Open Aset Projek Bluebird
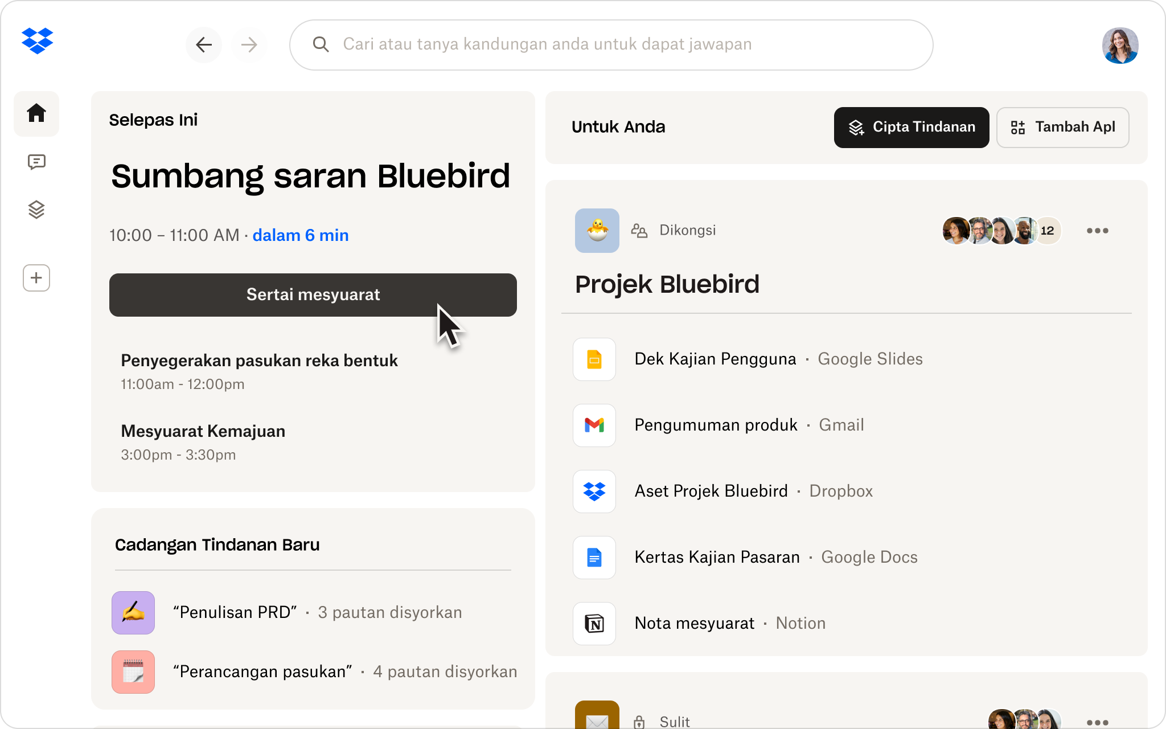Image resolution: width=1166 pixels, height=729 pixels. pyautogui.click(x=711, y=492)
